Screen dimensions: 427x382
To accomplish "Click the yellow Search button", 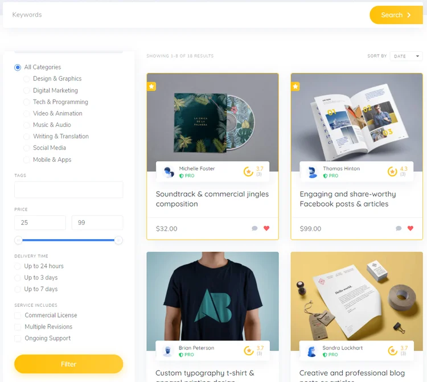I will [x=396, y=15].
